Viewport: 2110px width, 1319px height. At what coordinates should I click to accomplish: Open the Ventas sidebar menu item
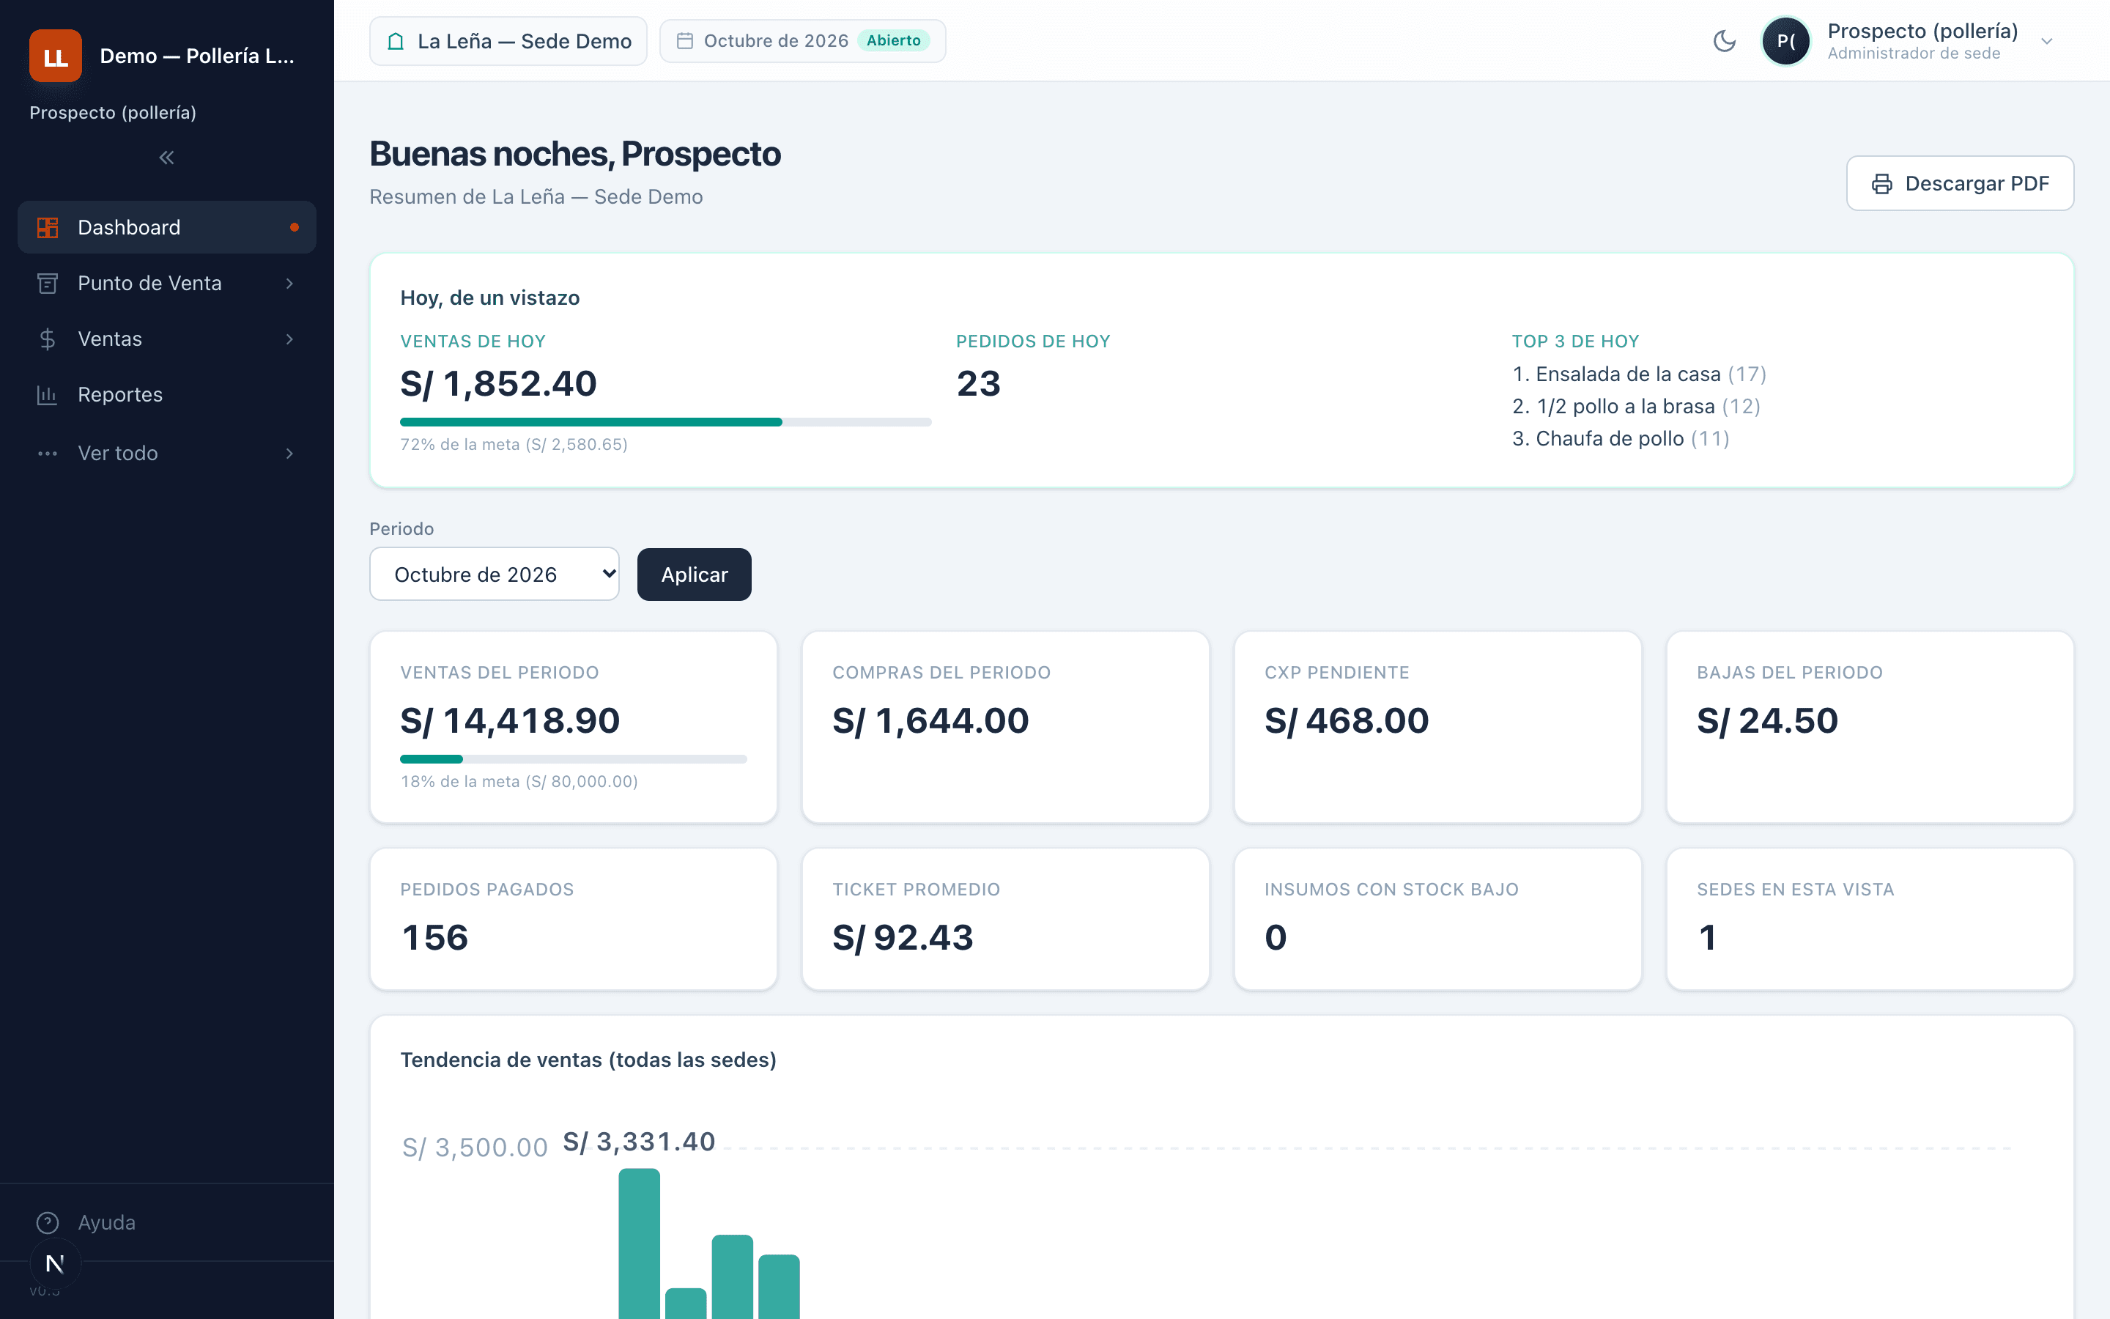point(166,339)
